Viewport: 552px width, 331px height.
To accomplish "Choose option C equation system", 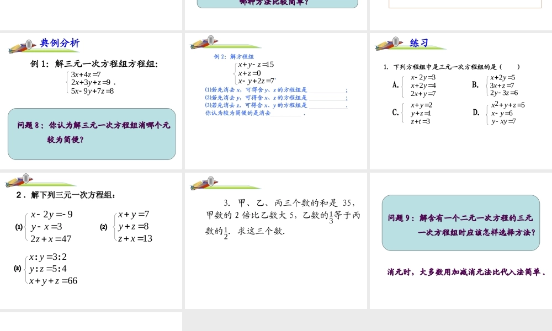I will 418,113.
